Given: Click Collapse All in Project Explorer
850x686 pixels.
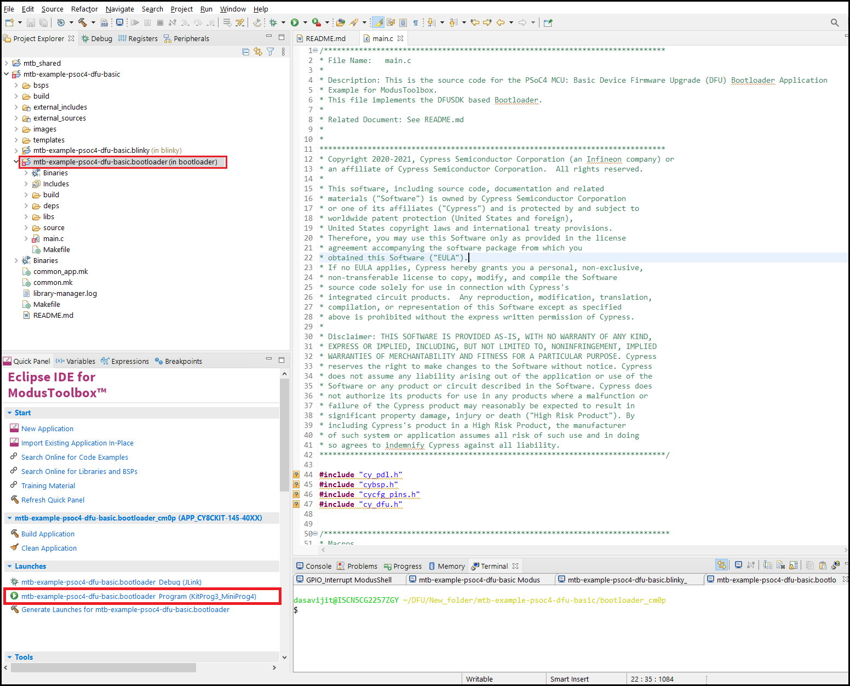Looking at the screenshot, I should tap(245, 52).
